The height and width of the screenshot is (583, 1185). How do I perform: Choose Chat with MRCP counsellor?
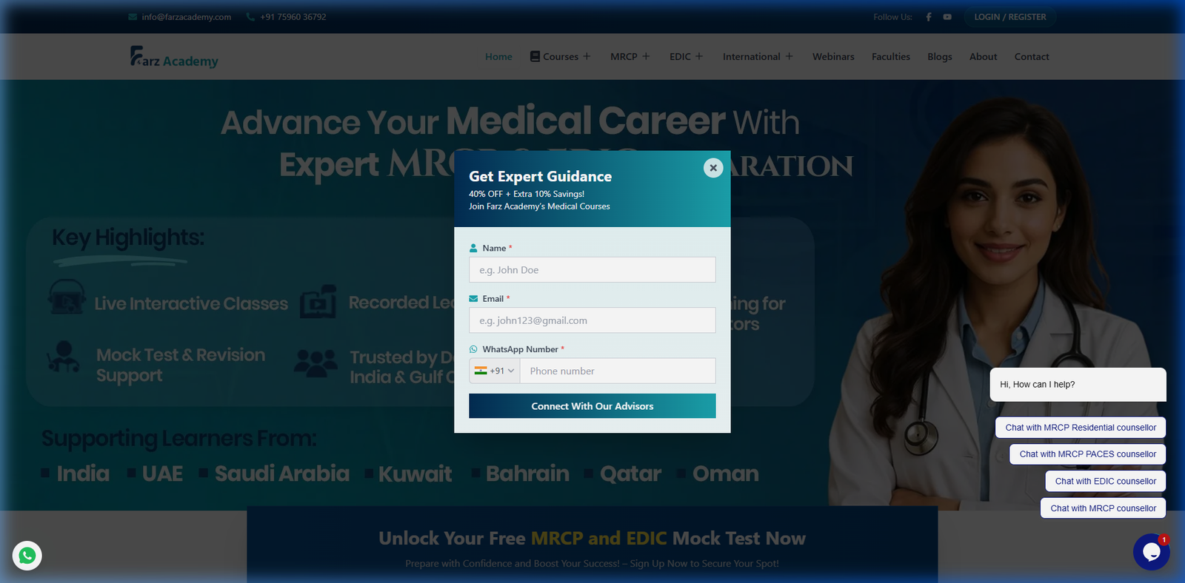[1104, 508]
